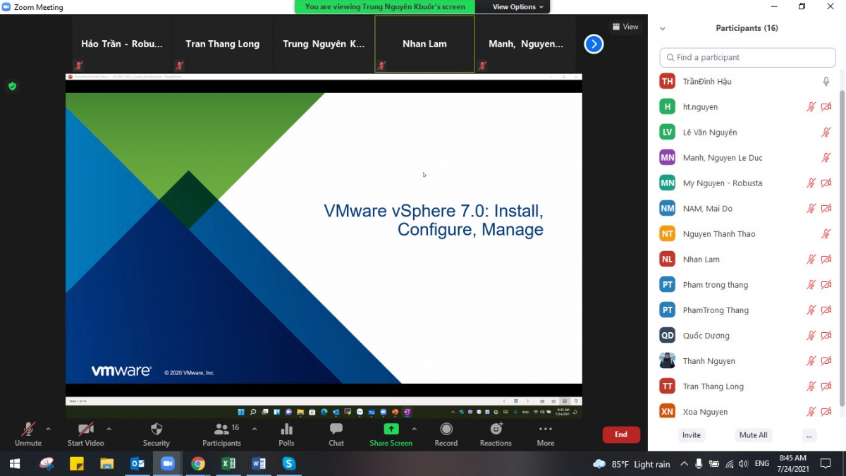
Task: Click camera-off icon for Nhan Lam
Action: (x=826, y=260)
